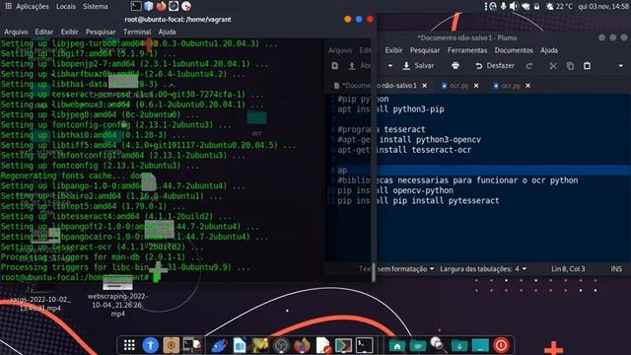Open Sistema menu in top panel
Image resolution: width=631 pixels, height=355 pixels.
[96, 7]
